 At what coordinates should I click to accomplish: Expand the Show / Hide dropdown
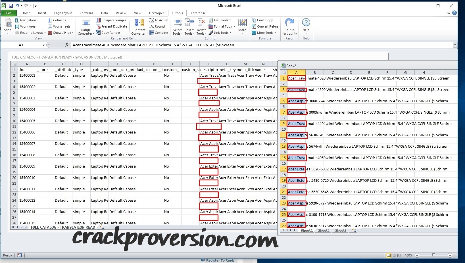[x=73, y=33]
